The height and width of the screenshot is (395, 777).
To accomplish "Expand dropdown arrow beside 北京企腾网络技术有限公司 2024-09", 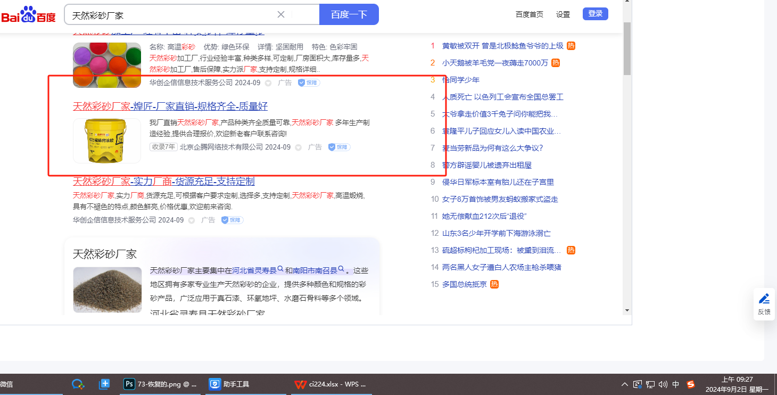I will tap(298, 147).
